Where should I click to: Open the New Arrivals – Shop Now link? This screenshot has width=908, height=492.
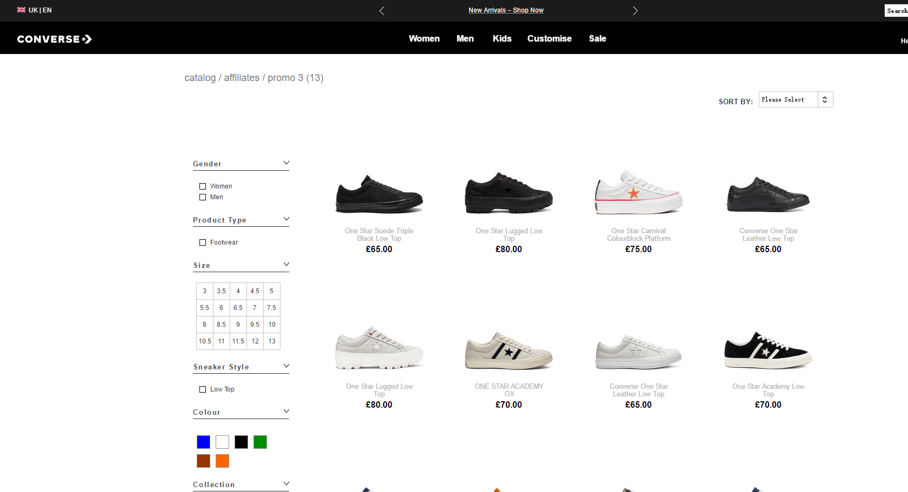(x=506, y=10)
